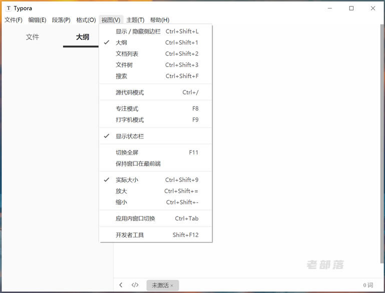This screenshot has height=293, width=385.
Task: Open the 段落(P) menu
Action: pyautogui.click(x=61, y=20)
